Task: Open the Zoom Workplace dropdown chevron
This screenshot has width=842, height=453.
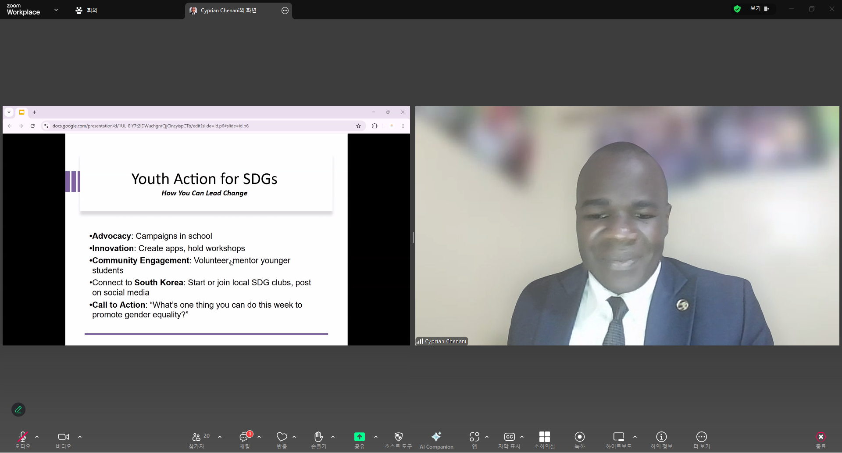Action: click(x=56, y=10)
